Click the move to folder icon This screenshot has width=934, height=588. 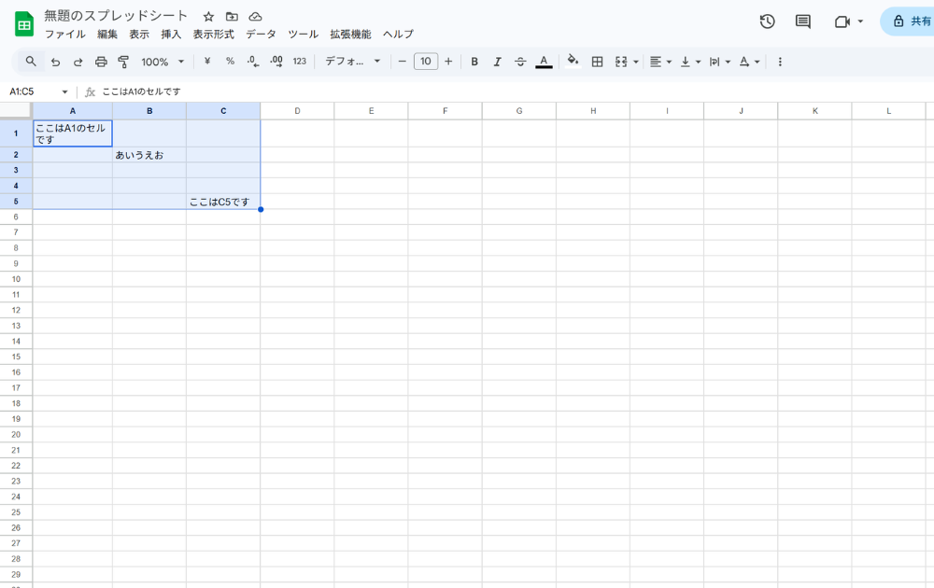[x=232, y=17]
